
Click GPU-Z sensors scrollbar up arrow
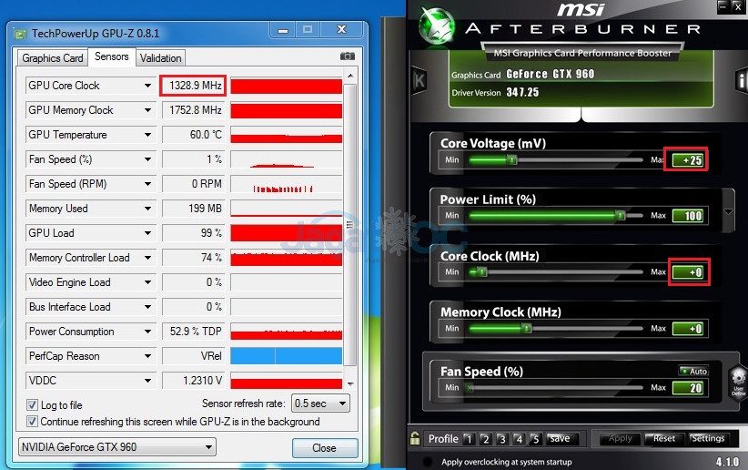coord(350,77)
